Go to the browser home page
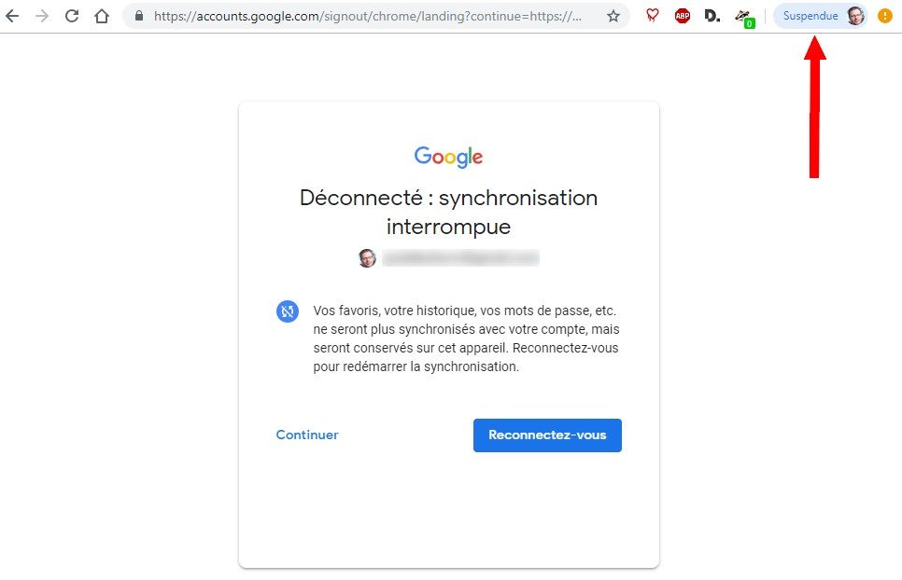Image resolution: width=902 pixels, height=580 pixels. coord(102,16)
